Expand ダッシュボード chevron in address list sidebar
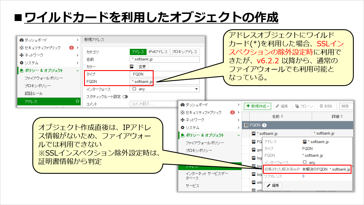Screen dimensions: 364x205 pos(239,105)
